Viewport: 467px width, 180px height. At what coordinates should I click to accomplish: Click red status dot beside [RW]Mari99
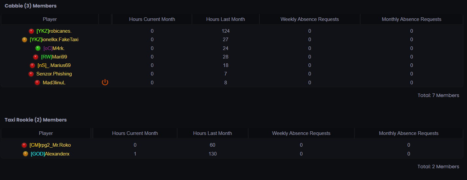[36, 57]
